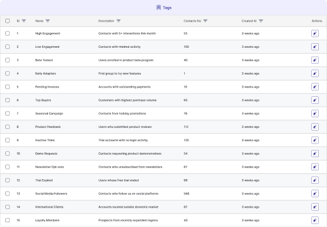The image size is (327, 227).
Task: Check the Early Adopters row checkbox
Action: tap(8, 74)
